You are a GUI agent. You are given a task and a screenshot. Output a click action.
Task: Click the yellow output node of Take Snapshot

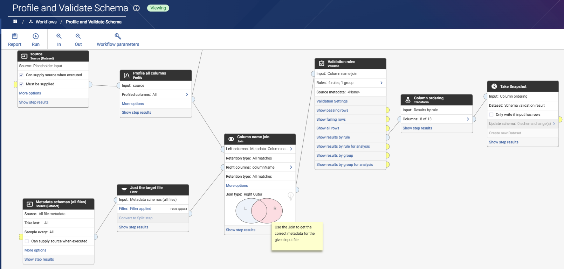click(x=560, y=120)
